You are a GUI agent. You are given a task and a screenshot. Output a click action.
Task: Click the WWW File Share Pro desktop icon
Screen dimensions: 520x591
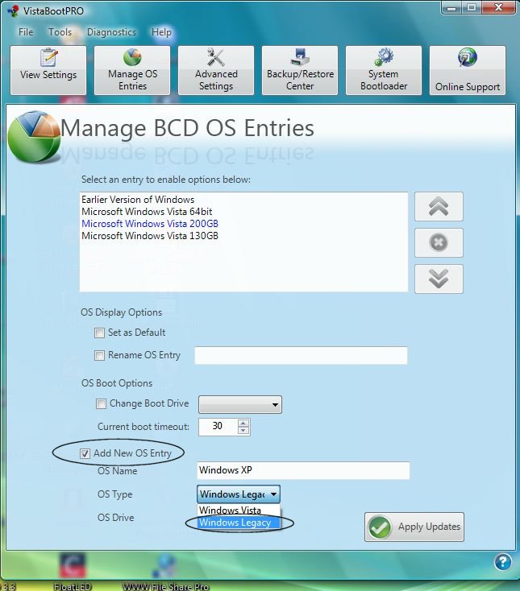pyautogui.click(x=165, y=571)
